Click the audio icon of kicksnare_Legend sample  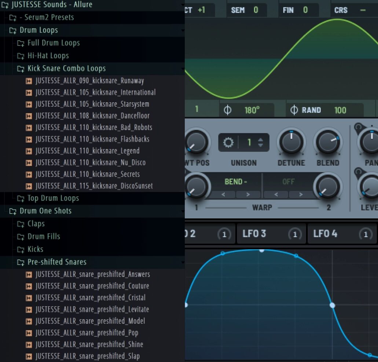click(x=29, y=151)
